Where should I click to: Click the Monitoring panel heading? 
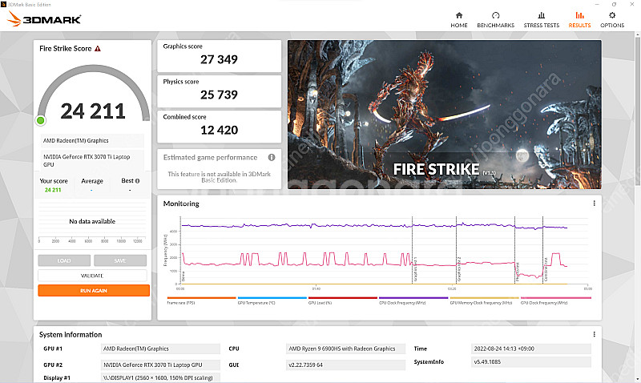181,204
